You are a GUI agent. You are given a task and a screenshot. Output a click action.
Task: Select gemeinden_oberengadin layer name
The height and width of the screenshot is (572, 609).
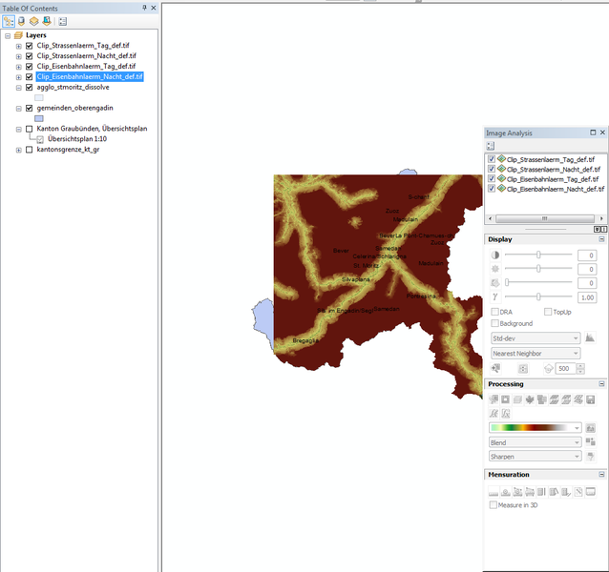tap(73, 108)
